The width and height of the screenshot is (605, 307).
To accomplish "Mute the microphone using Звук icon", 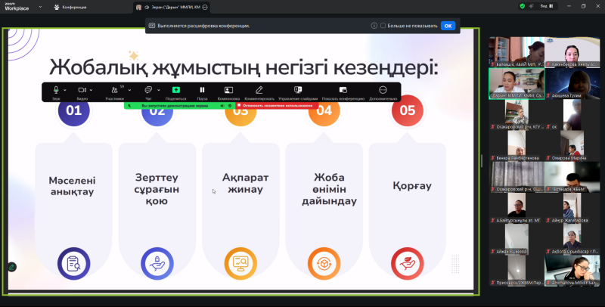I will click(56, 90).
